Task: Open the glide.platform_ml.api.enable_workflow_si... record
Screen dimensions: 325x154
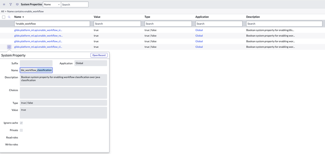Action: click(x=38, y=30)
